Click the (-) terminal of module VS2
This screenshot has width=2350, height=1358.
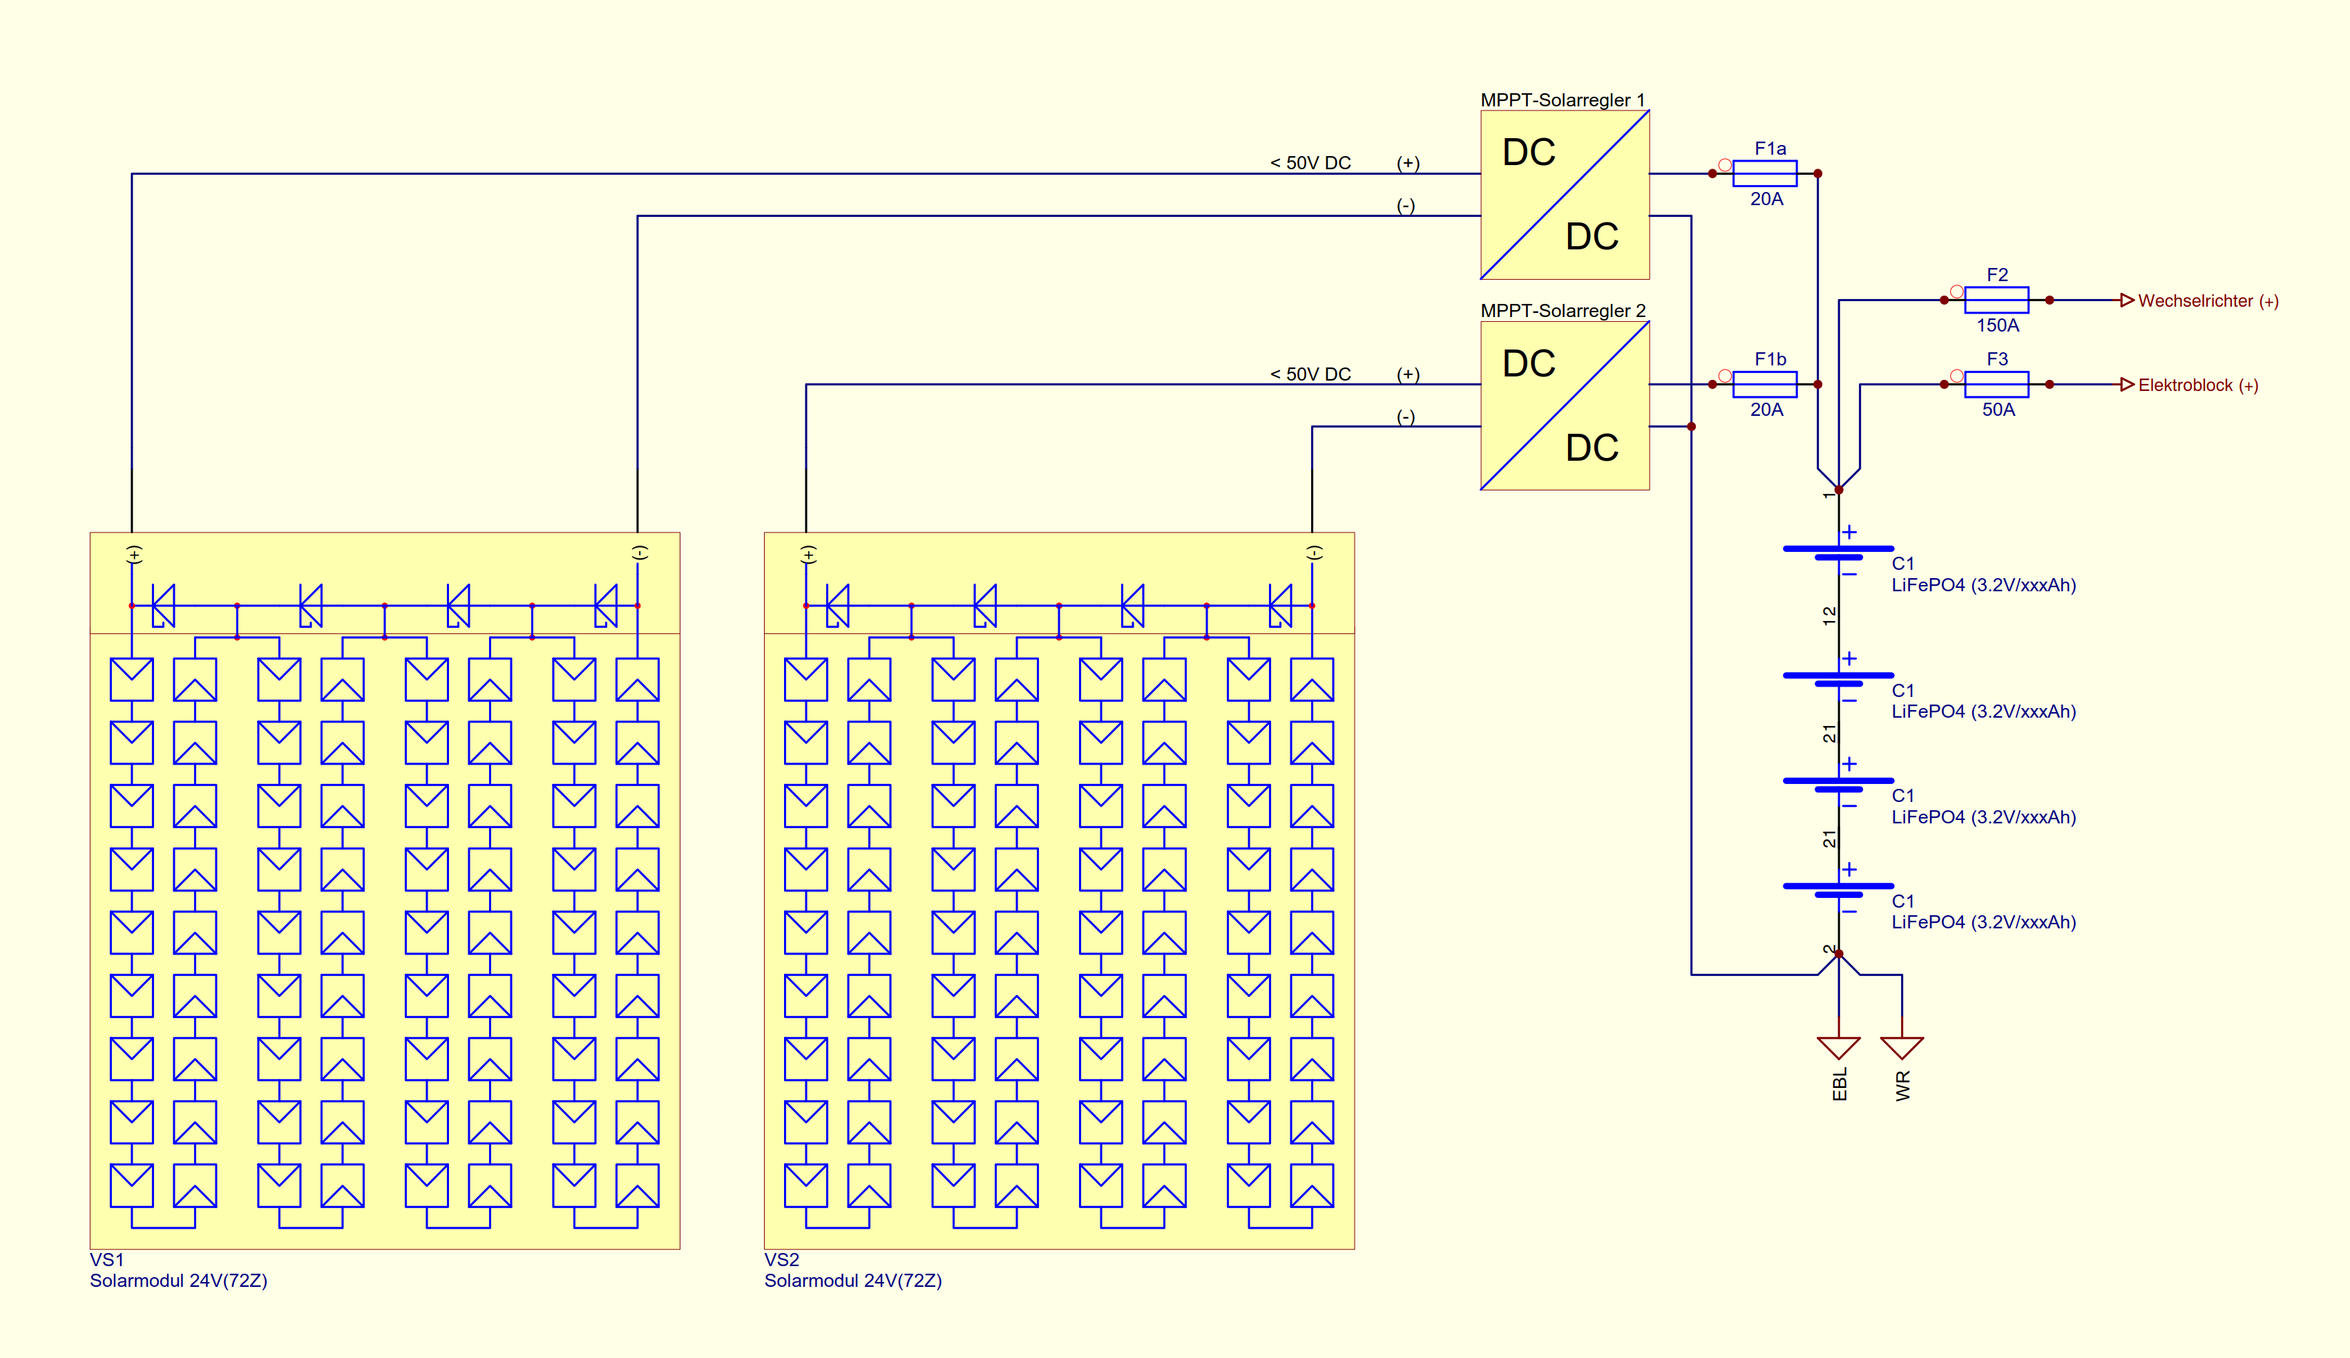[1314, 553]
